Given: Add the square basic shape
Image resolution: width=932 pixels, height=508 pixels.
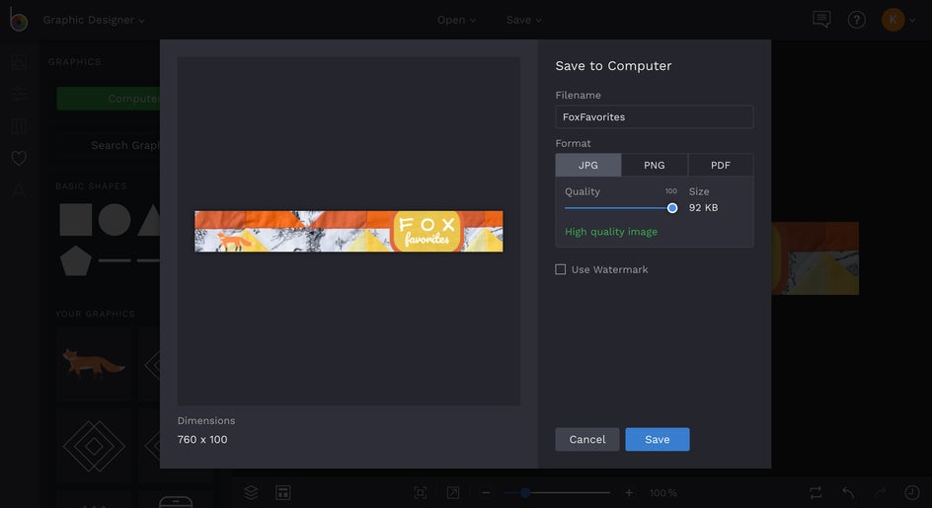Looking at the screenshot, I should (x=75, y=219).
